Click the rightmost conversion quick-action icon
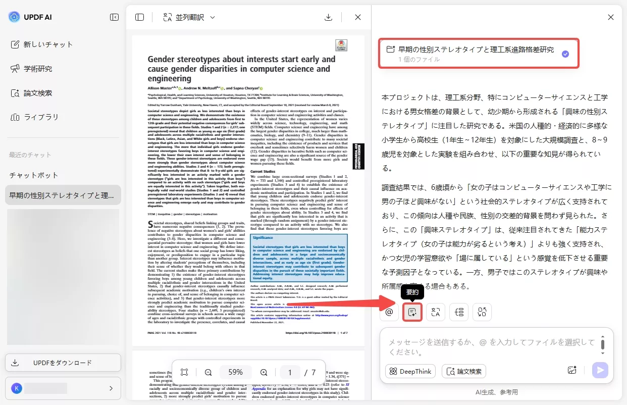Viewport: 627px width, 405px height. pyautogui.click(x=482, y=312)
